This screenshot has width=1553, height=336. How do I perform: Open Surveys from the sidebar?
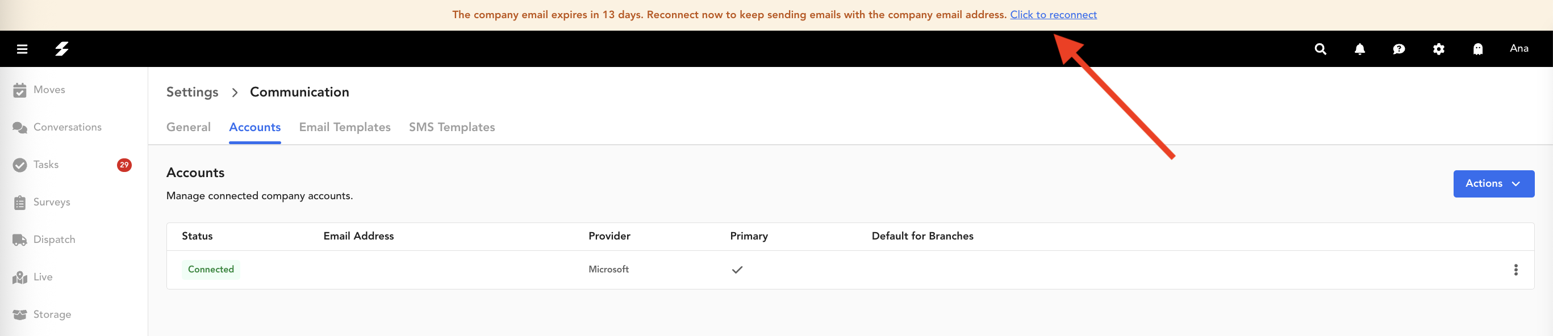tap(51, 201)
